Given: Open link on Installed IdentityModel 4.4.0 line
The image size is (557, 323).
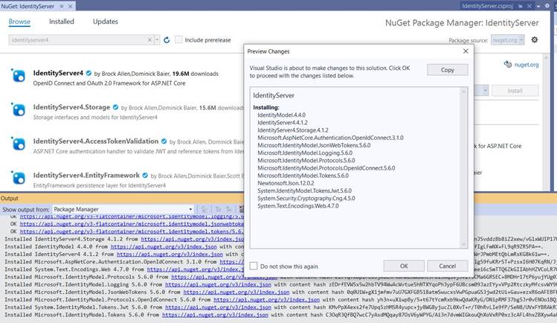Looking at the screenshot, I should point(164,246).
